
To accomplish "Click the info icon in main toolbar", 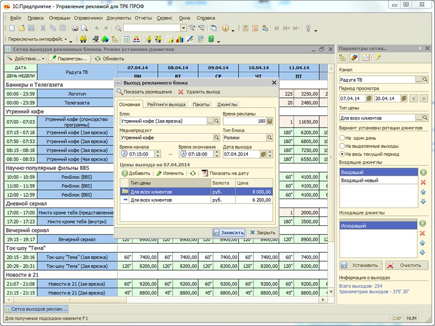I will click(x=226, y=28).
